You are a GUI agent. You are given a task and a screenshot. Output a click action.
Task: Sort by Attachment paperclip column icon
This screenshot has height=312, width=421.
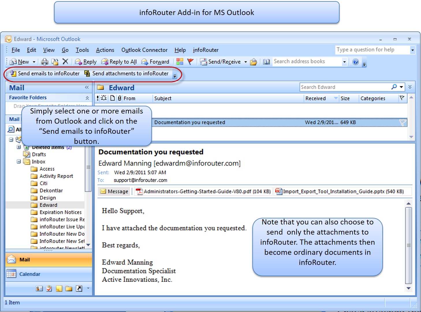click(x=119, y=98)
